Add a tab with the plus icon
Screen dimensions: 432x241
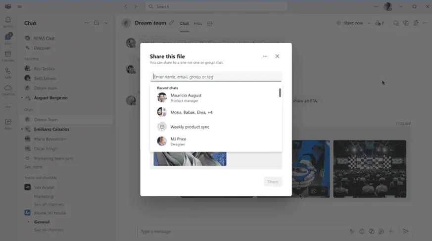(x=210, y=24)
